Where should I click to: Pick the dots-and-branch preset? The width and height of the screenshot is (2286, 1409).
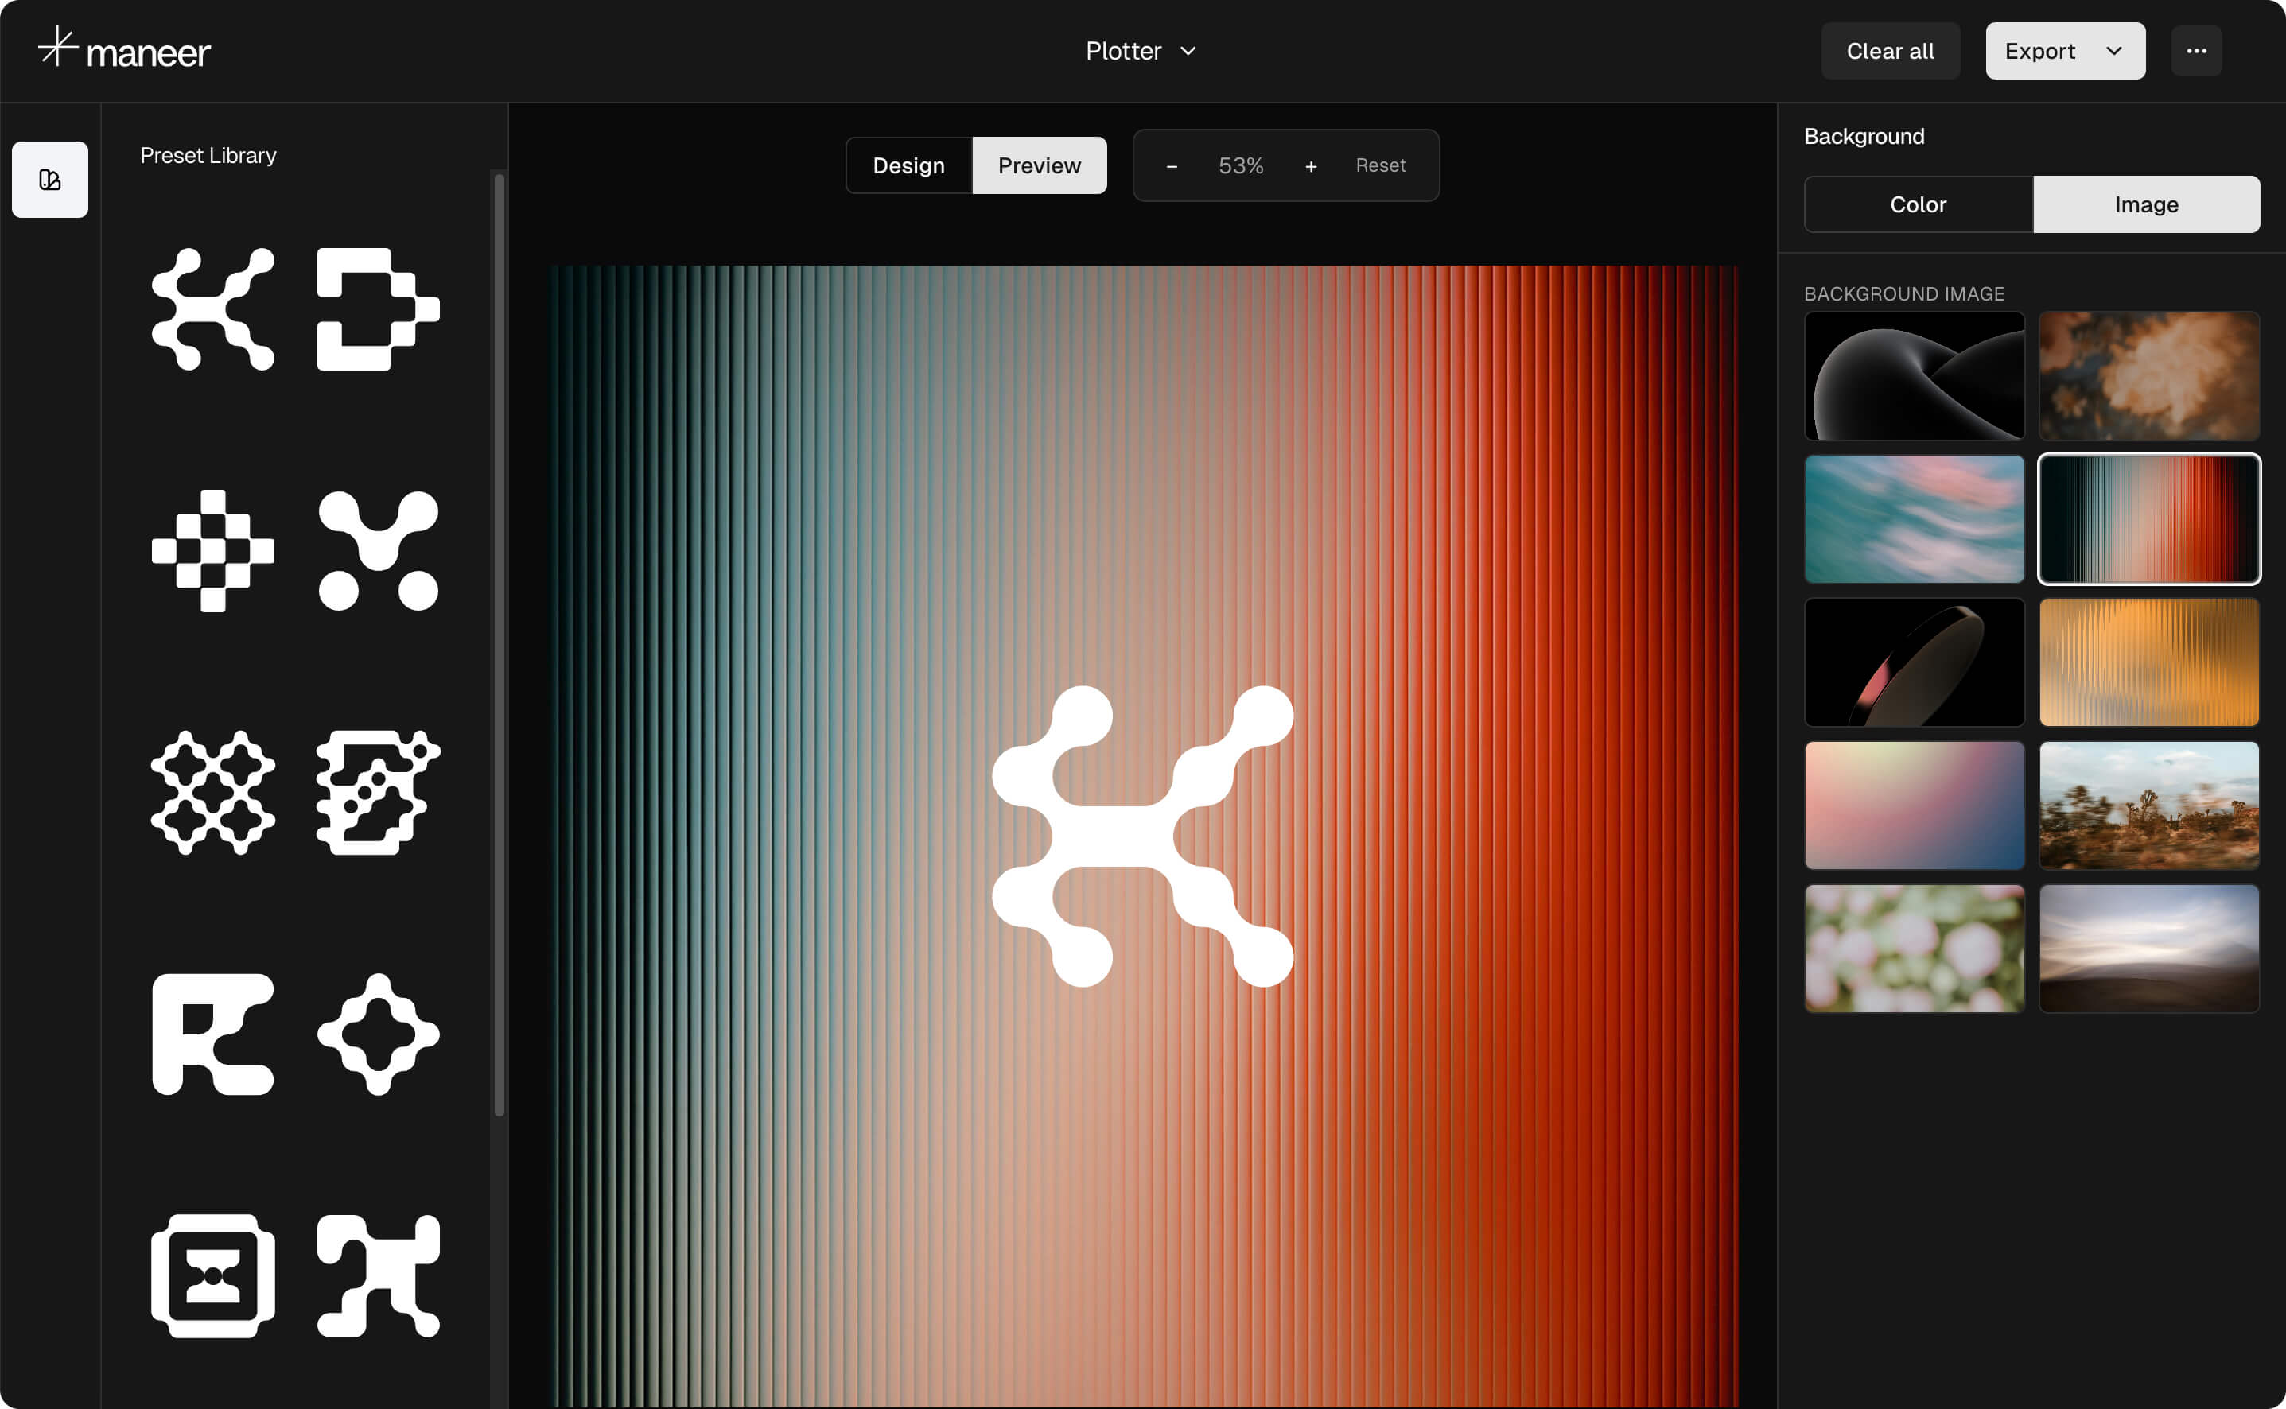pyautogui.click(x=376, y=549)
